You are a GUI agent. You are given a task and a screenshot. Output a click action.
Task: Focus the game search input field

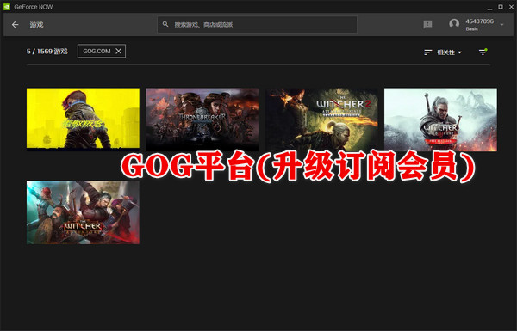coord(257,24)
